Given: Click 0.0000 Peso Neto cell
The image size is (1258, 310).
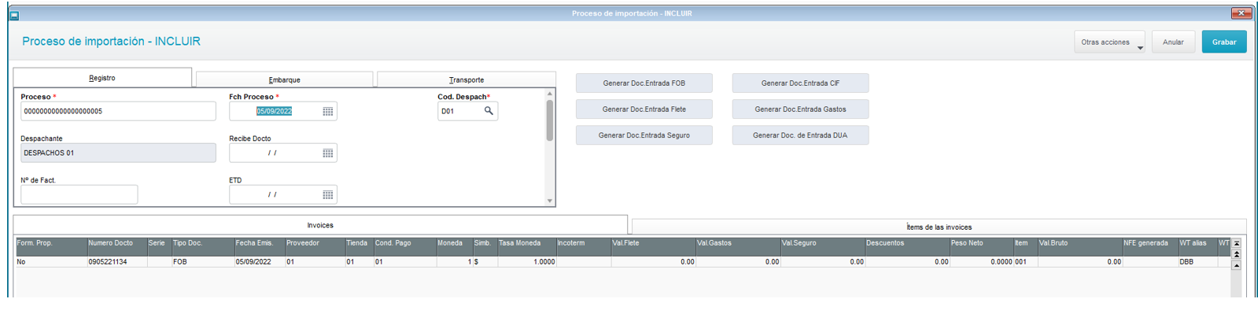Looking at the screenshot, I should pyautogui.click(x=981, y=262).
